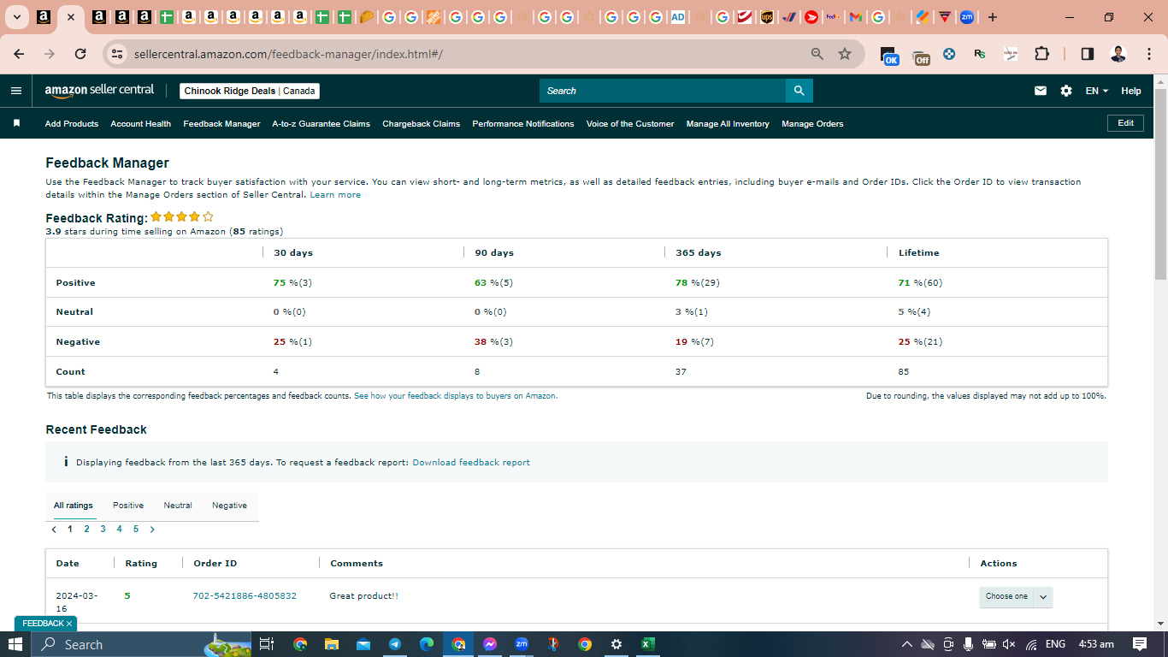Open Messenger from the taskbar

coord(490,644)
